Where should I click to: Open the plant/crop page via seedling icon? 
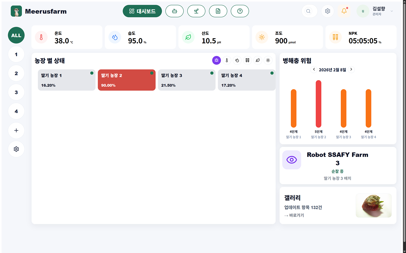(196, 11)
